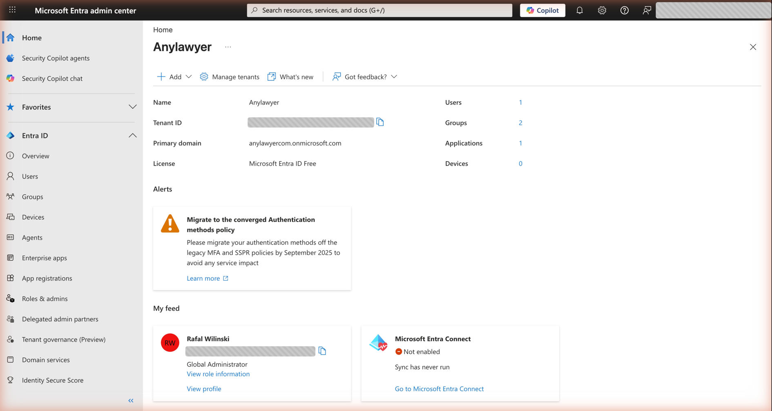Collapse the Entra ID section chevron
Image resolution: width=772 pixels, height=411 pixels.
132,136
